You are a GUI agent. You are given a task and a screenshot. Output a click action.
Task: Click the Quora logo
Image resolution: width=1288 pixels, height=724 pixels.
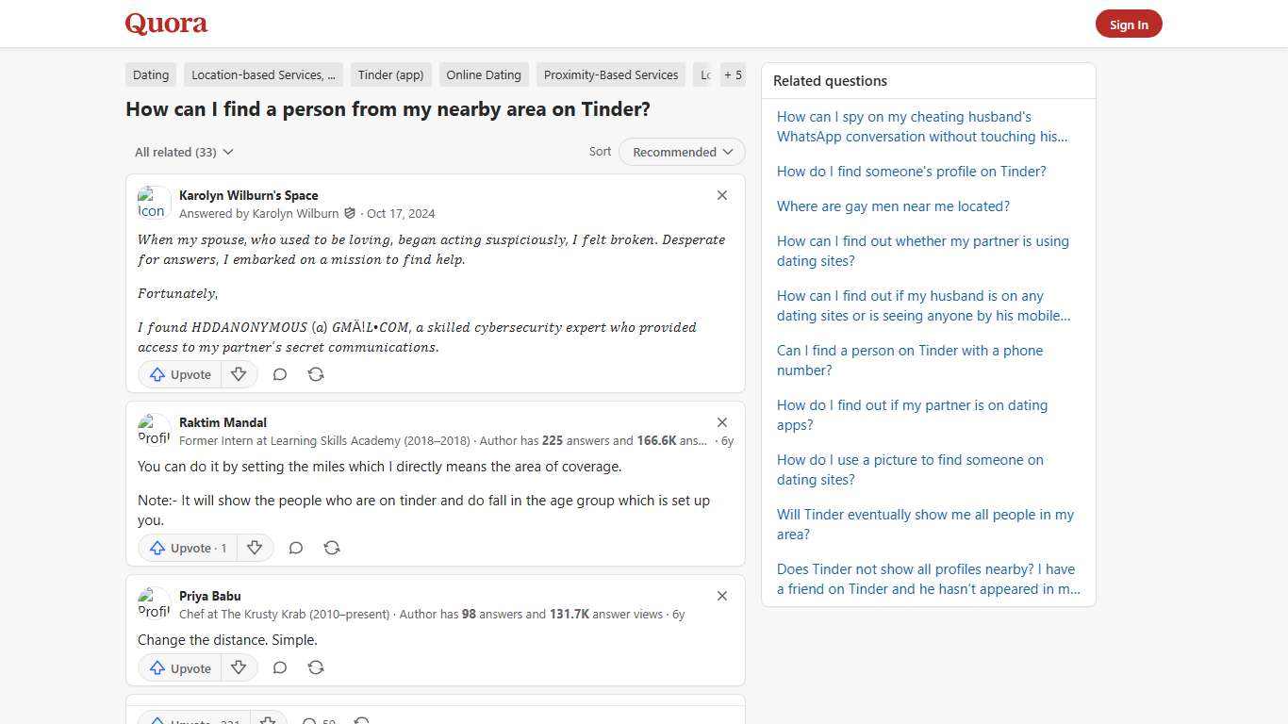pos(166,24)
